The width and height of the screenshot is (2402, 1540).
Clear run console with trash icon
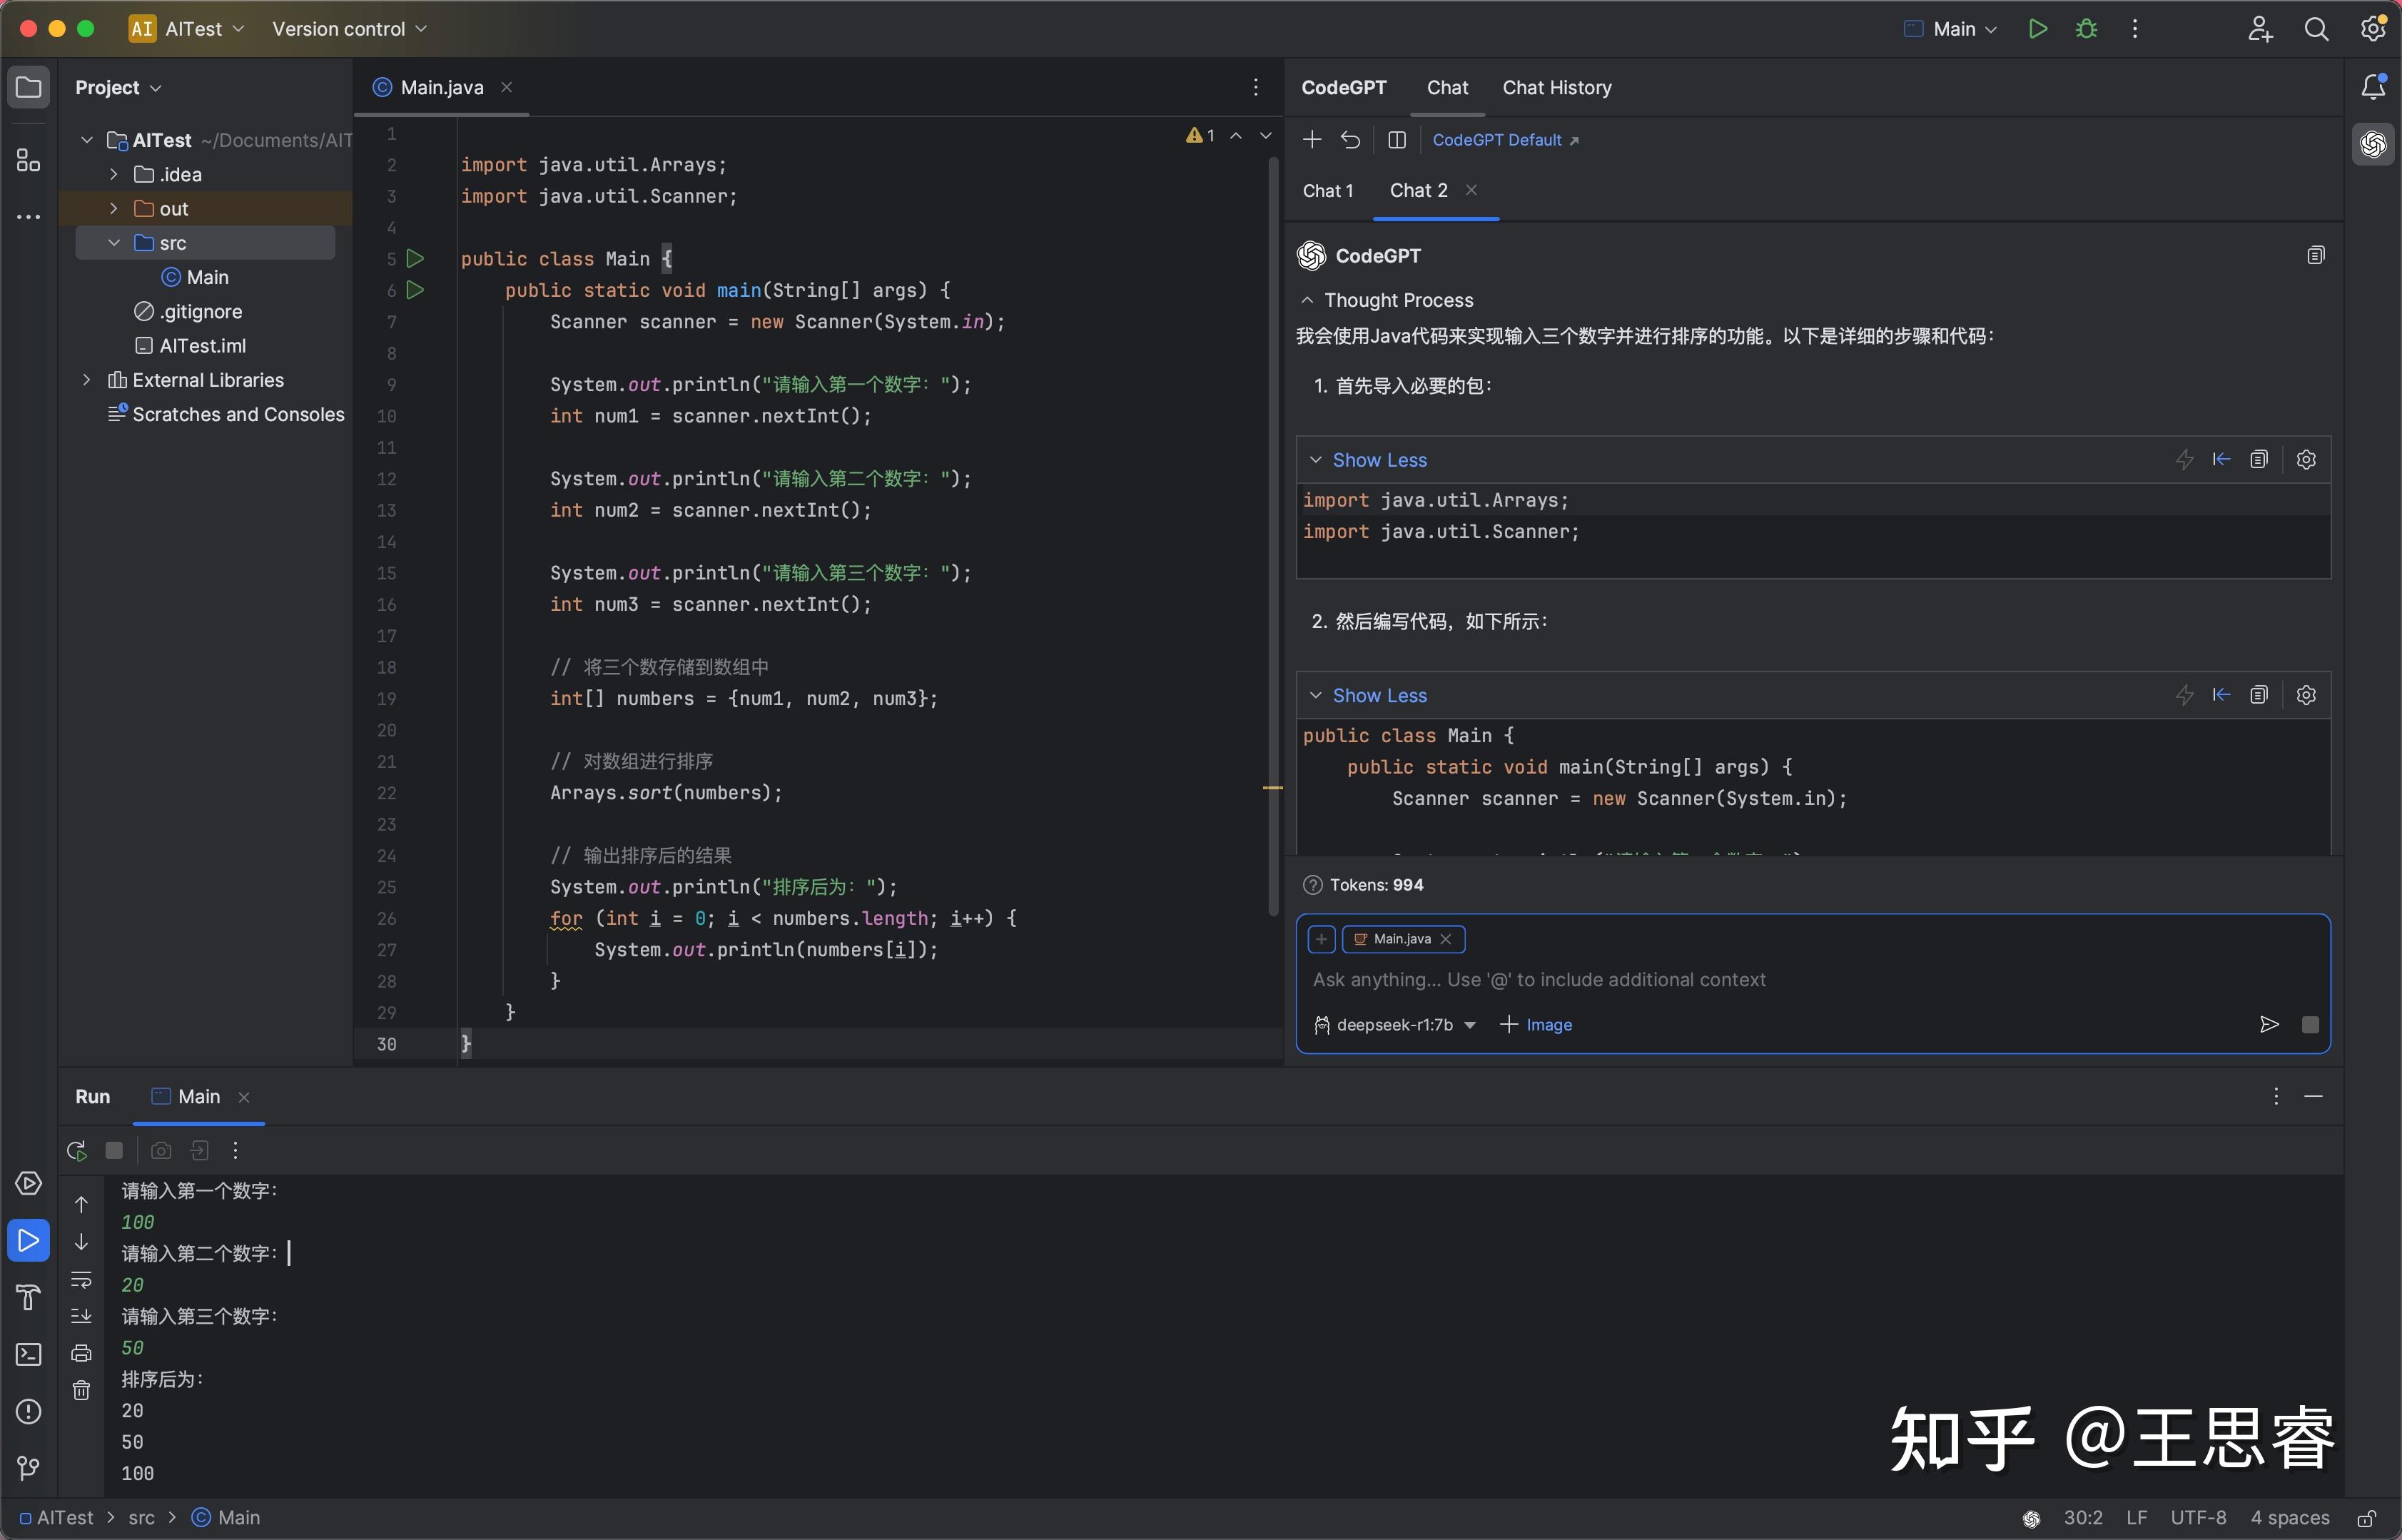(82, 1390)
